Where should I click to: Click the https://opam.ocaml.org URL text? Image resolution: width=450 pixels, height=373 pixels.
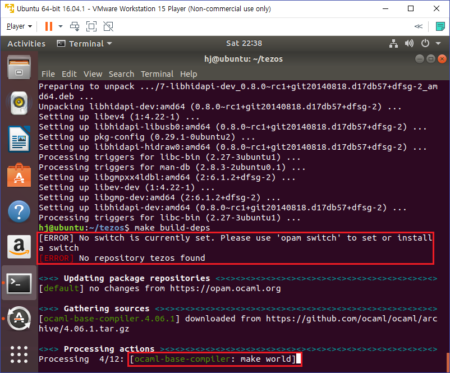coord(226,288)
